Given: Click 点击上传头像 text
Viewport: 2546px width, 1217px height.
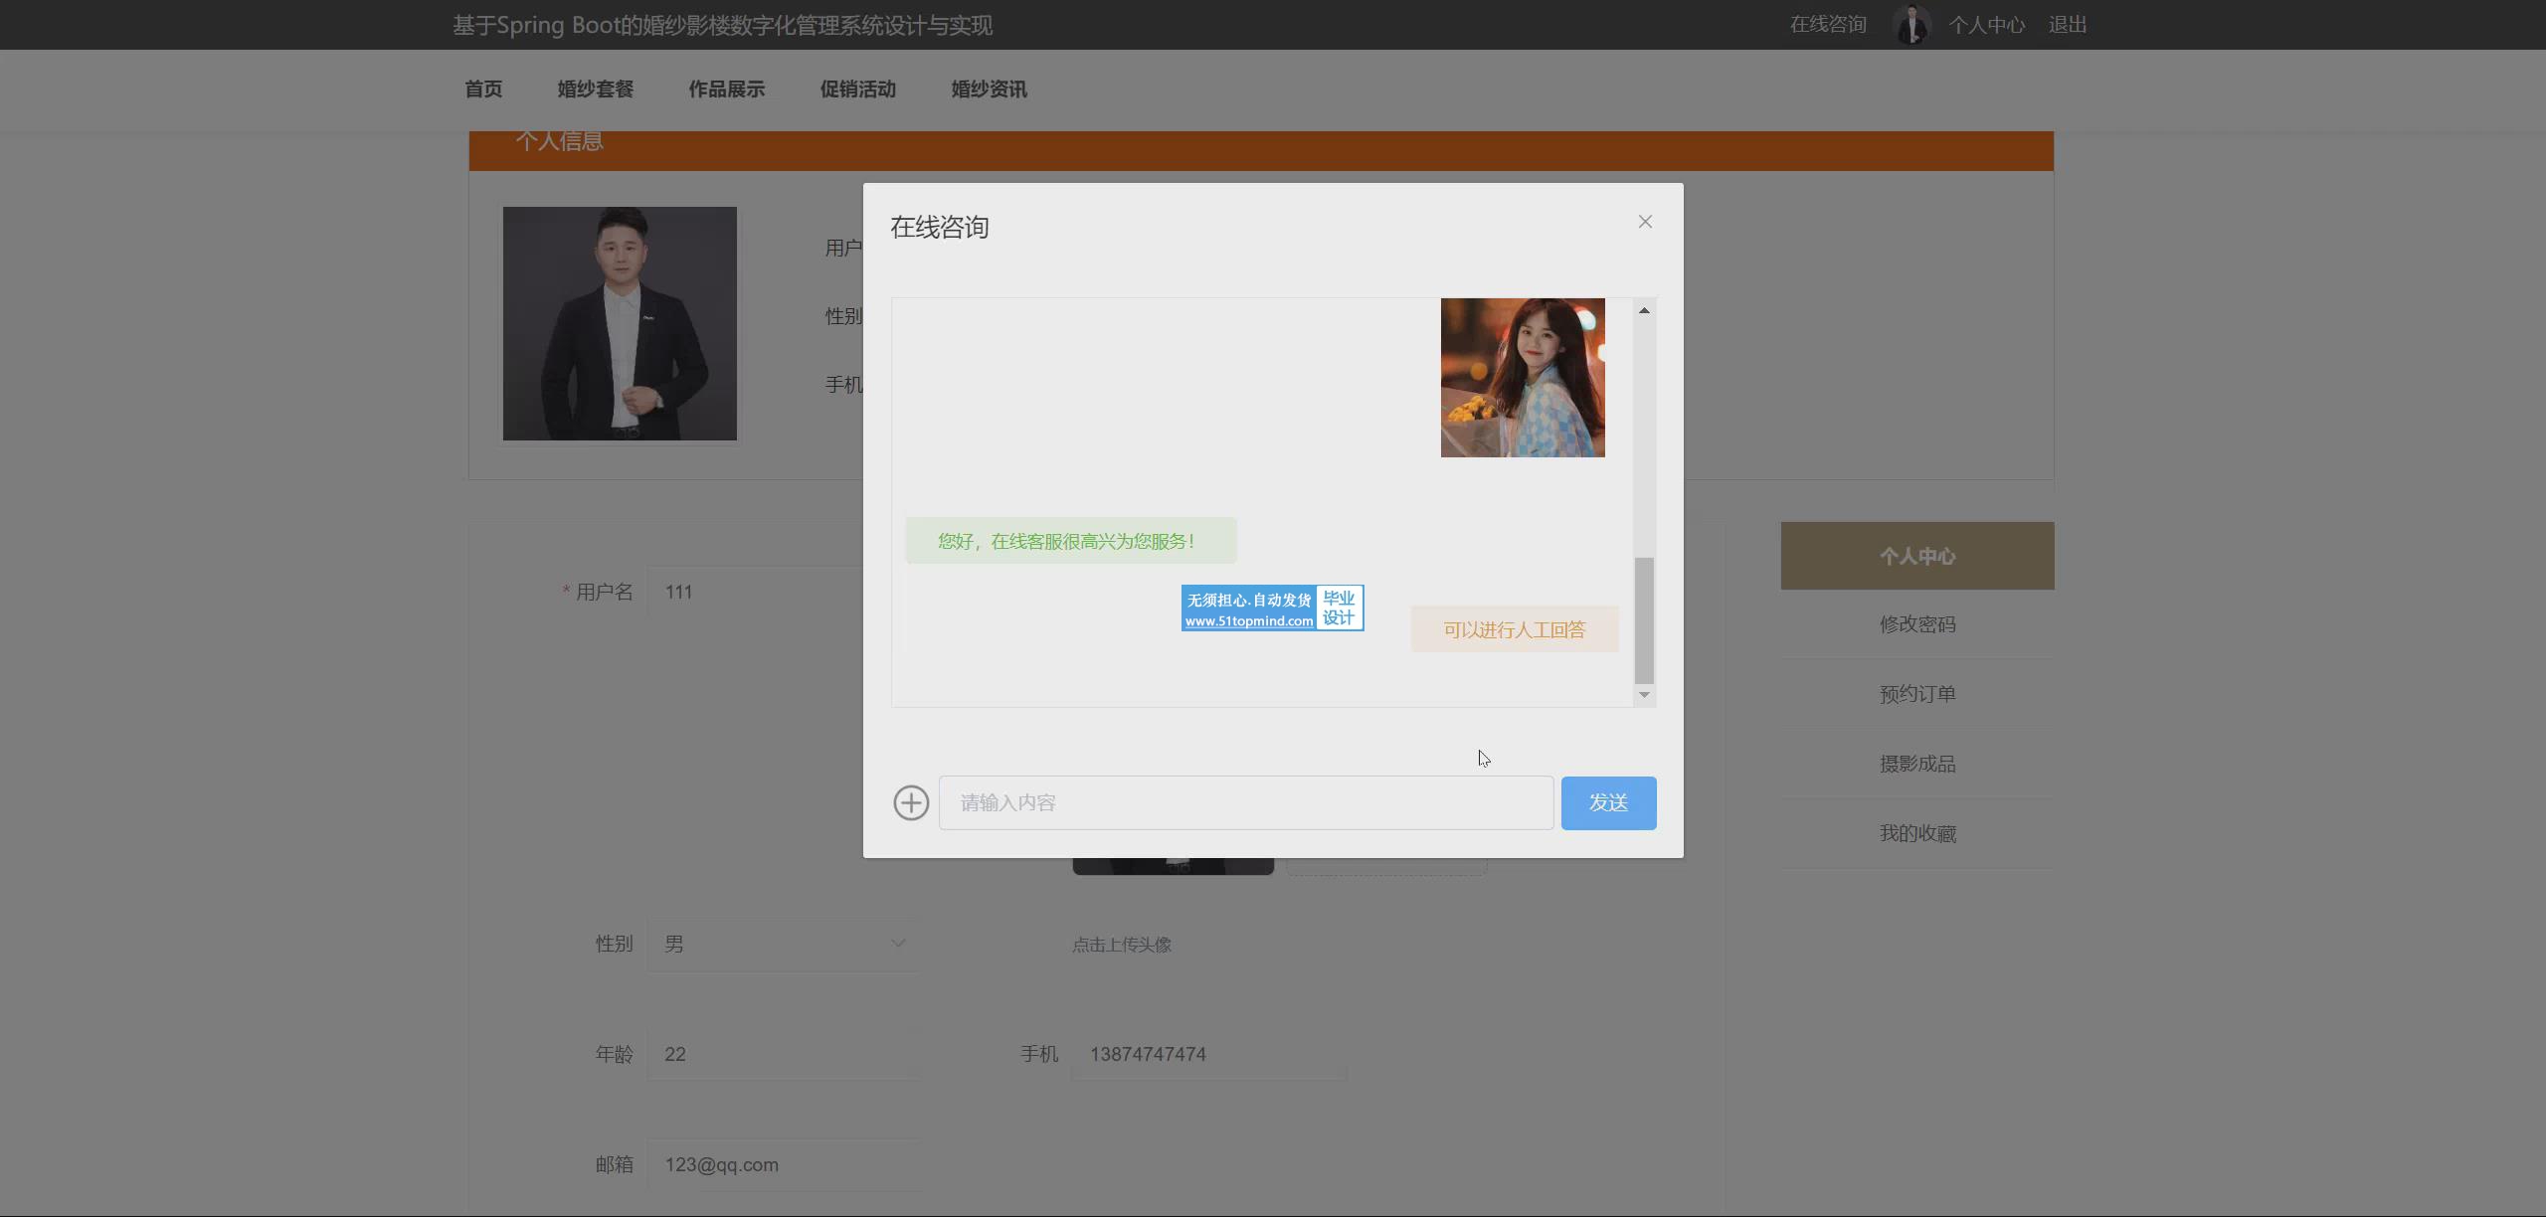Looking at the screenshot, I should [x=1122, y=945].
